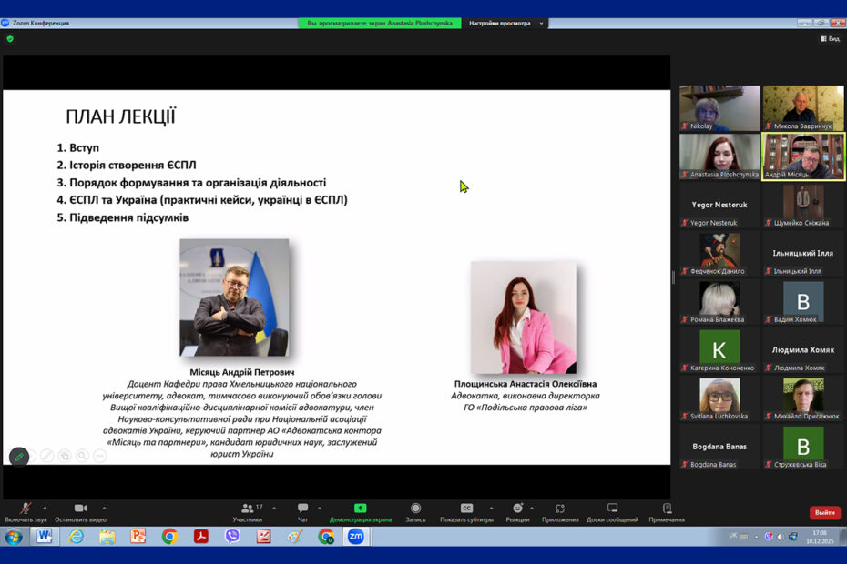Open the Участники participants panel
This screenshot has height=564, width=847.
[247, 509]
